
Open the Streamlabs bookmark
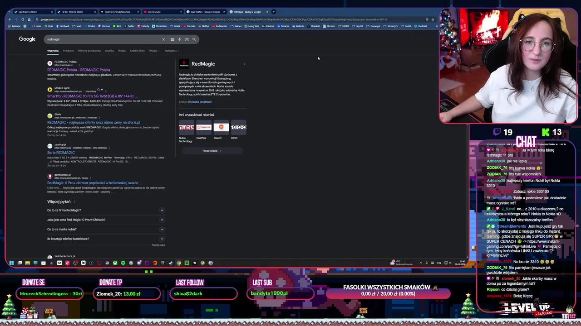click(x=160, y=26)
